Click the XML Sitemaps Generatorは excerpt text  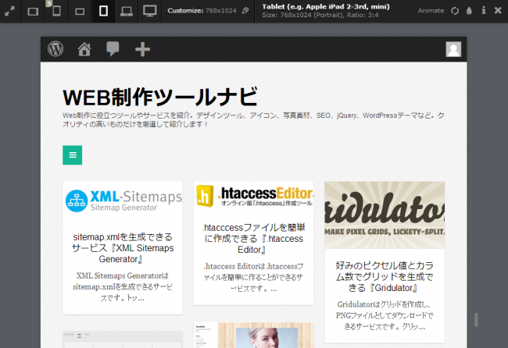coord(123,286)
